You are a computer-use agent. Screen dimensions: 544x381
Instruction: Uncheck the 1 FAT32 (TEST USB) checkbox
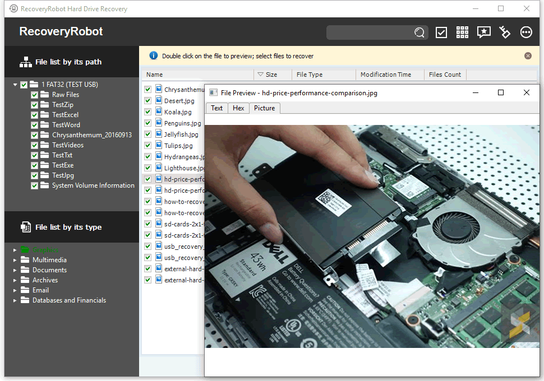(24, 85)
